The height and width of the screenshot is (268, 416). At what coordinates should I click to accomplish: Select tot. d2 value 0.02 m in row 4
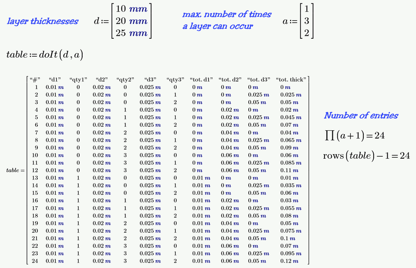[230, 110]
